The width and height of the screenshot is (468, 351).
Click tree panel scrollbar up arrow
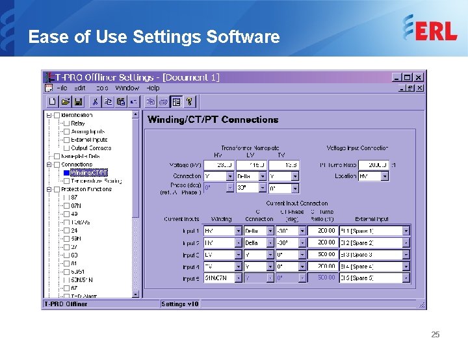(135, 114)
